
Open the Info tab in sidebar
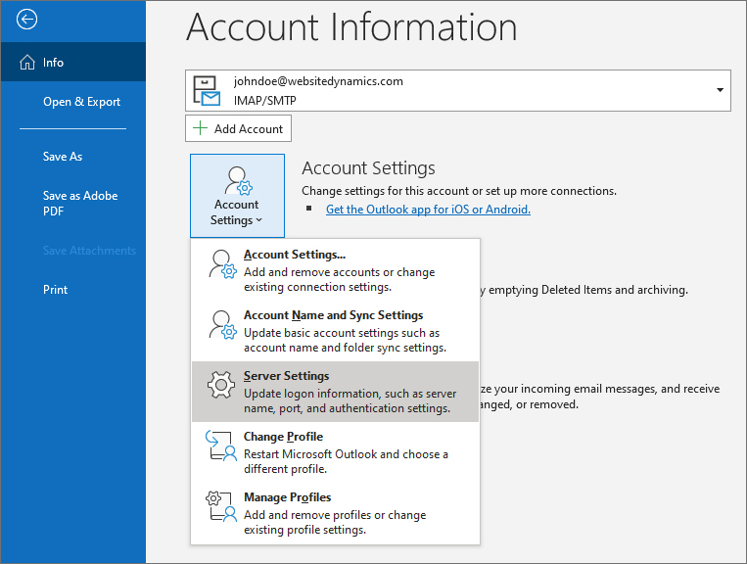coord(72,62)
